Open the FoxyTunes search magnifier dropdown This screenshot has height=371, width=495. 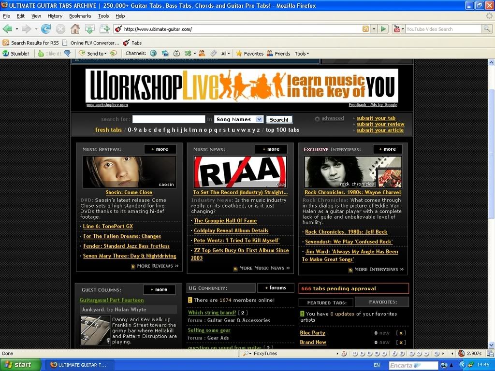click(x=247, y=354)
